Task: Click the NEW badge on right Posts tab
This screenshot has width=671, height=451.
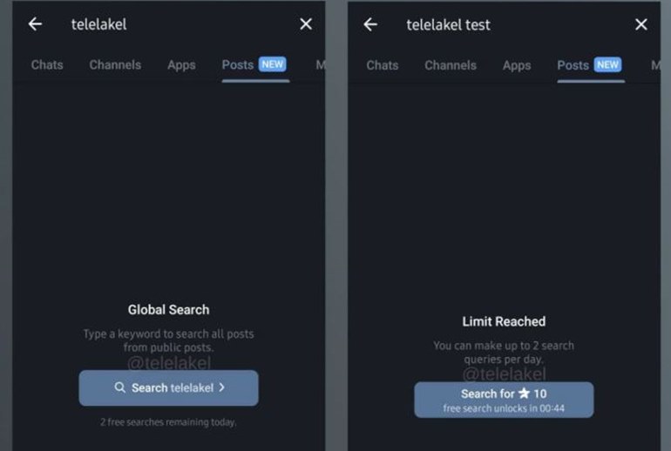Action: [607, 65]
